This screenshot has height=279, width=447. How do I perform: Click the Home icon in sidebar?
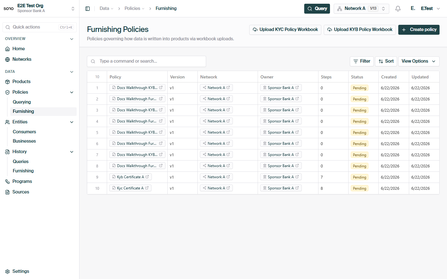[7, 49]
